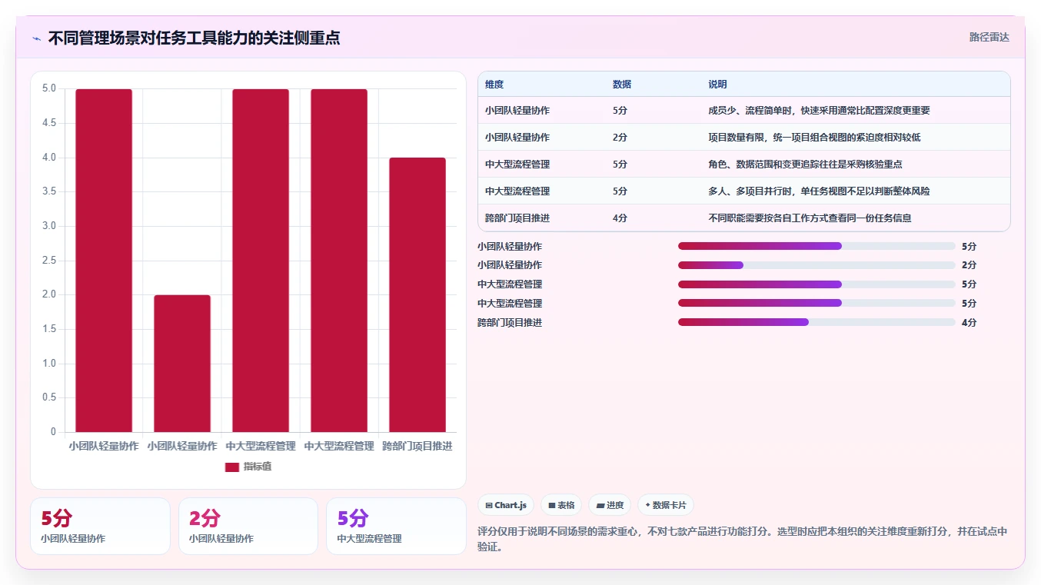
Task: Click the 小团队轻量协作 progress bar showing 2分
Action: (x=817, y=265)
